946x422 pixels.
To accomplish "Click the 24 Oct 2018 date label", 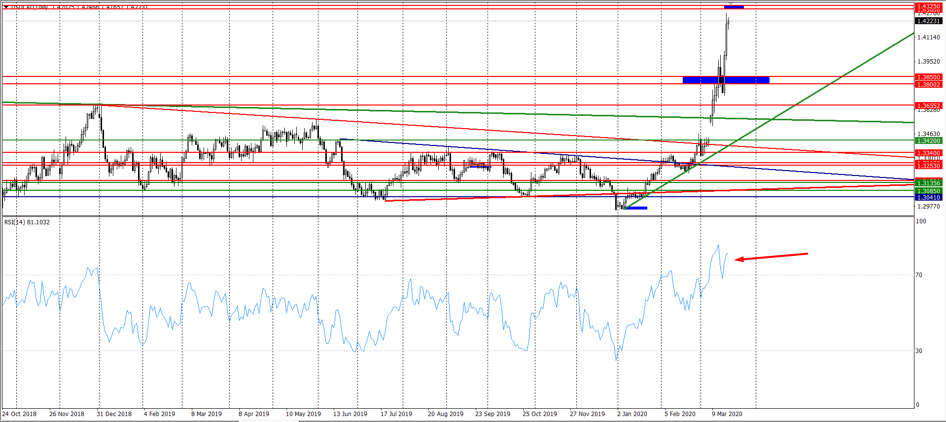I will coord(19,414).
